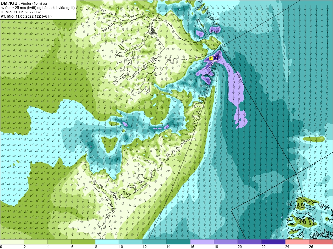The height and width of the screenshot is (249, 333).
Task: Click the legend scale label '24'
Action: tap(287, 247)
